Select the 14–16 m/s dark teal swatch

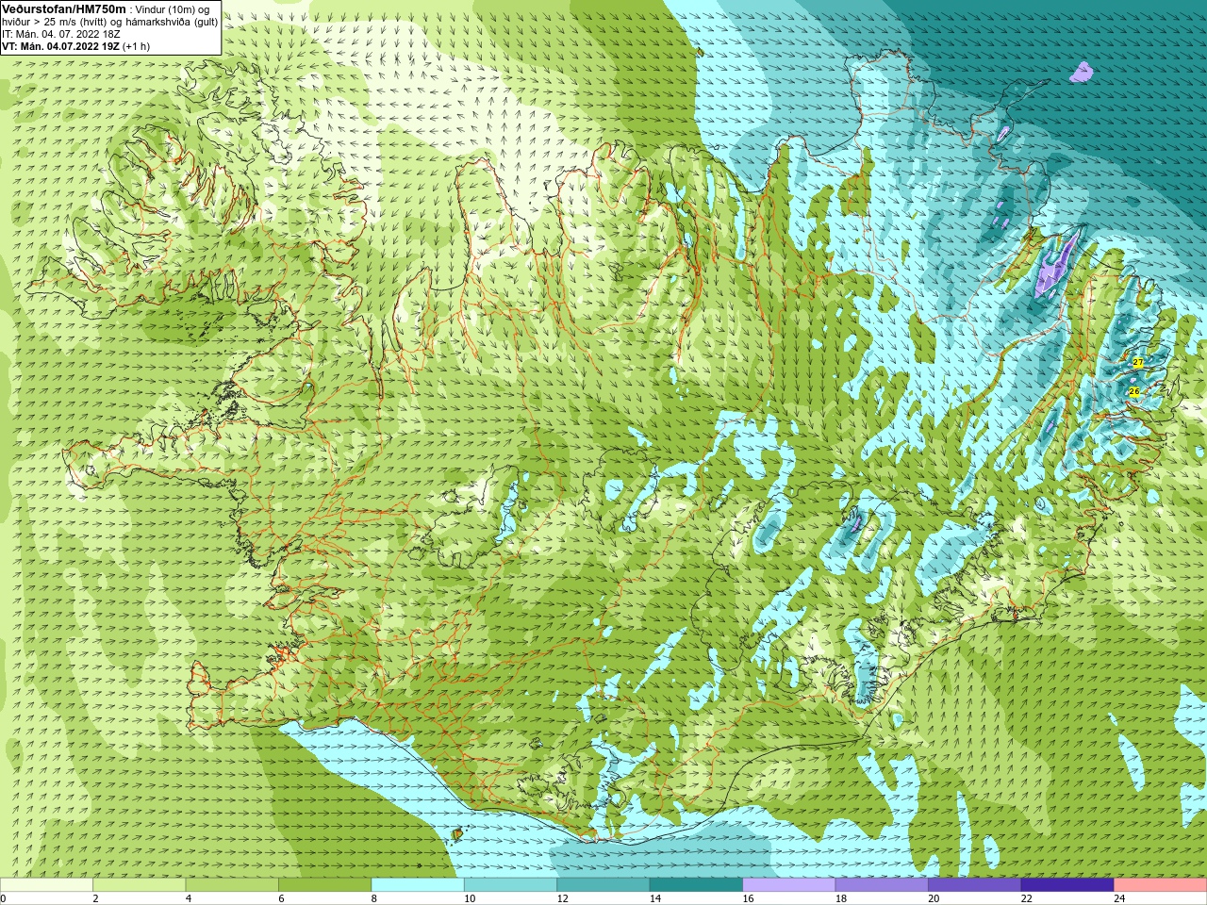pos(696,885)
